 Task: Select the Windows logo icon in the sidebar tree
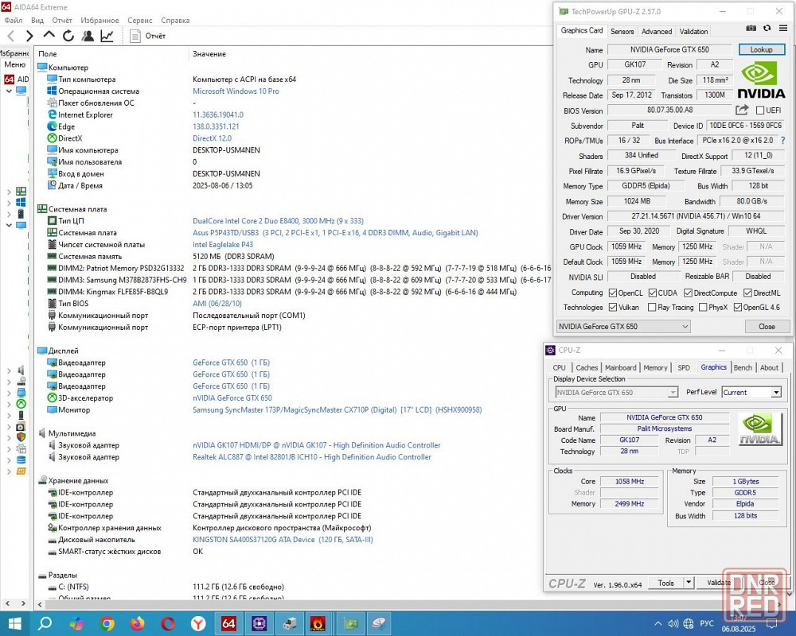tap(21, 203)
